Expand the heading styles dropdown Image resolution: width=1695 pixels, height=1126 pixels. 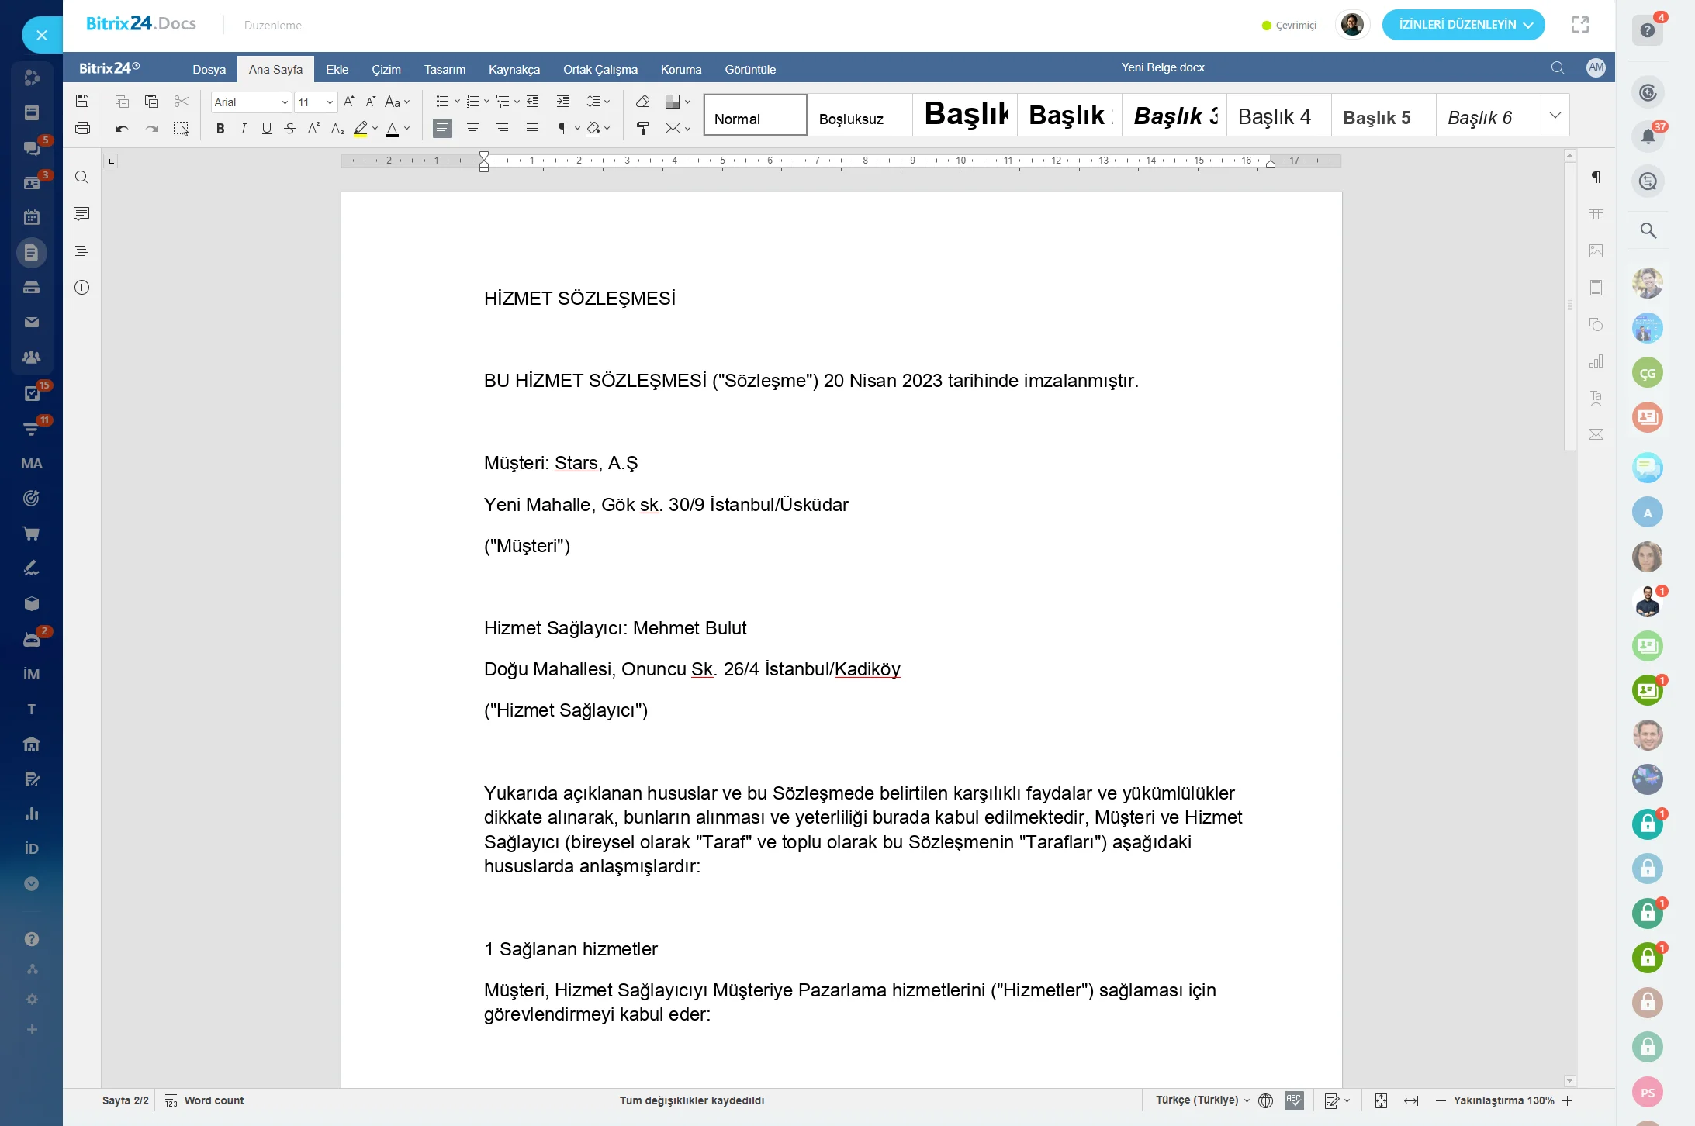tap(1555, 116)
